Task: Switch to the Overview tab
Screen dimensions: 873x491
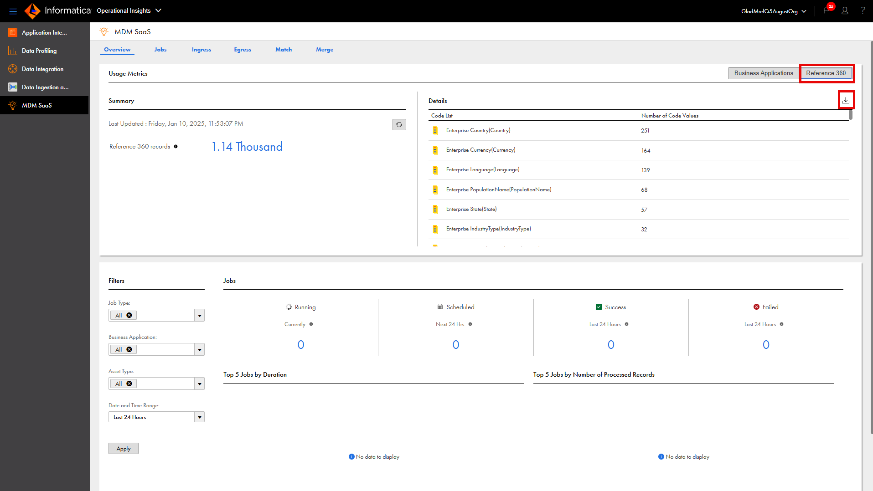Action: coord(117,50)
